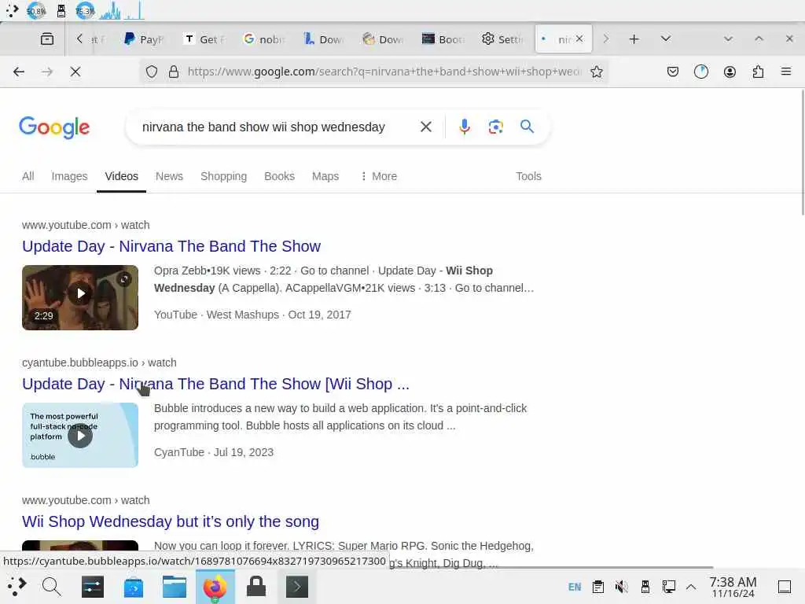Click the Firefox View icon
Screen dimensions: 805x604
pyautogui.click(x=46, y=39)
